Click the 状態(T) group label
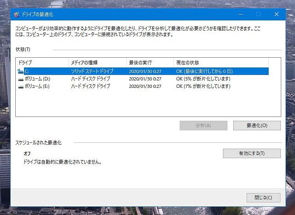This screenshot has height=215, width=295. coord(23,49)
